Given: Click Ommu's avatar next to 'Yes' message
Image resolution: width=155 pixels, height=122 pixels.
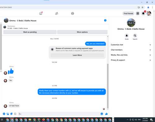Looking at the screenshot, I should pos(5,81).
